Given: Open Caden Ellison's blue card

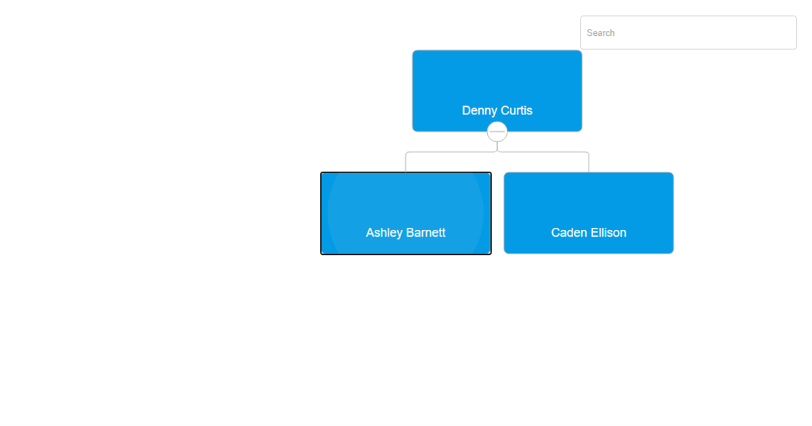Looking at the screenshot, I should click(x=589, y=203).
